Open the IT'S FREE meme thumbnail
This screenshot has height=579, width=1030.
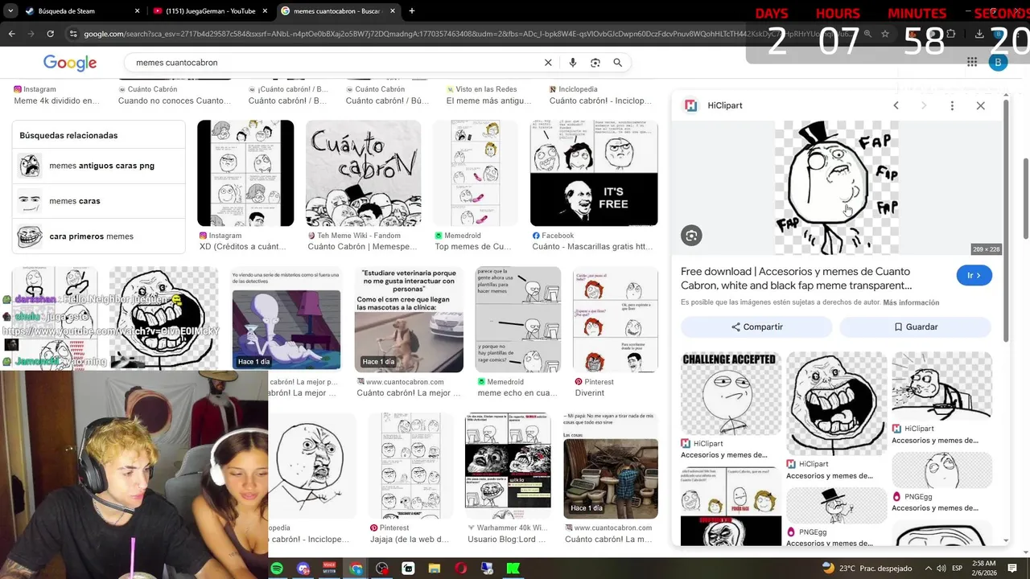coord(594,173)
